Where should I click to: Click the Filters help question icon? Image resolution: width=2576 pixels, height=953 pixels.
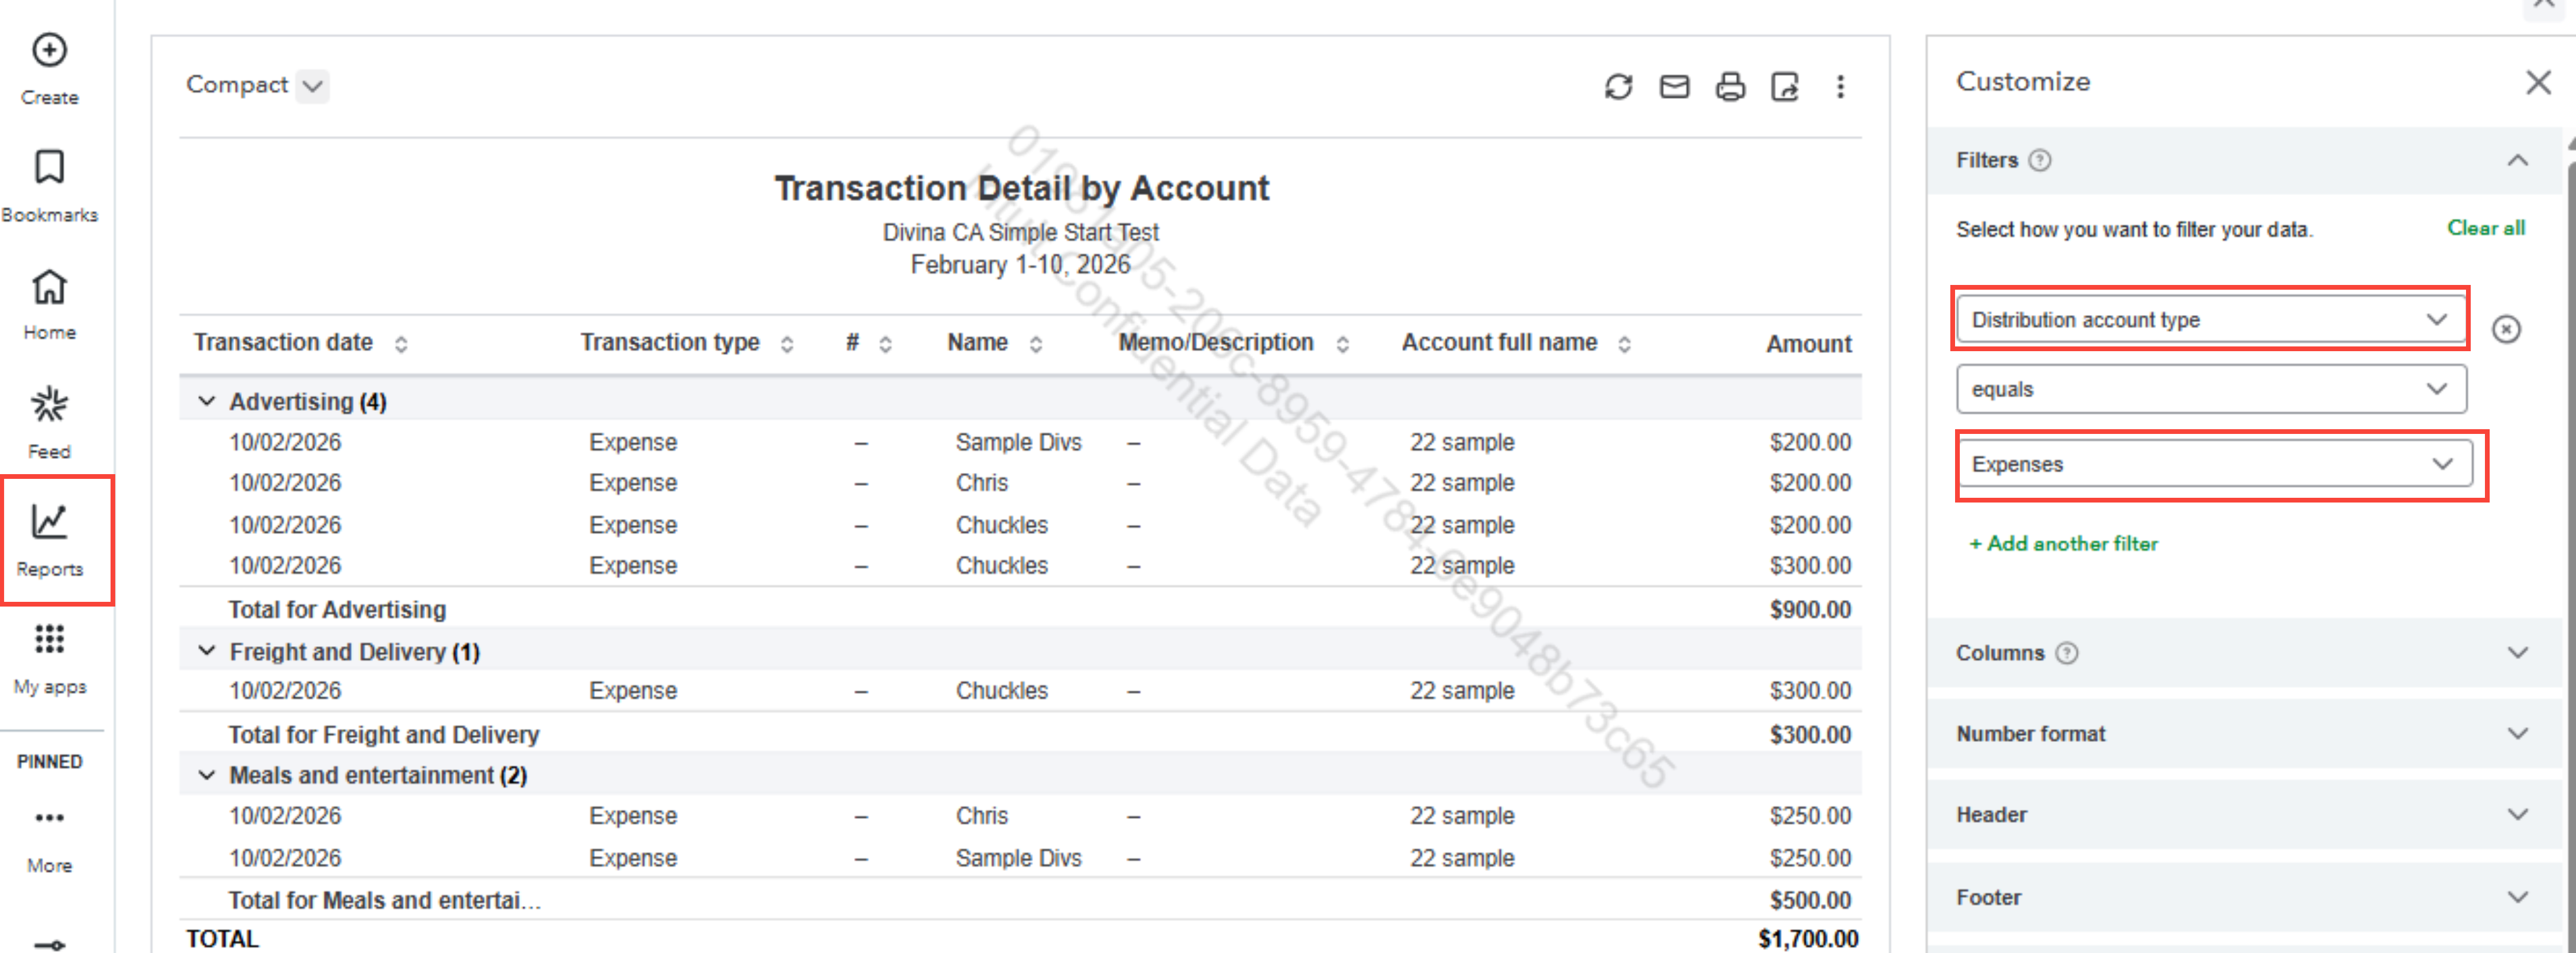[2039, 160]
